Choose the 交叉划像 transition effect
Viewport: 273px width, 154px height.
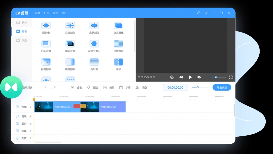[70, 25]
